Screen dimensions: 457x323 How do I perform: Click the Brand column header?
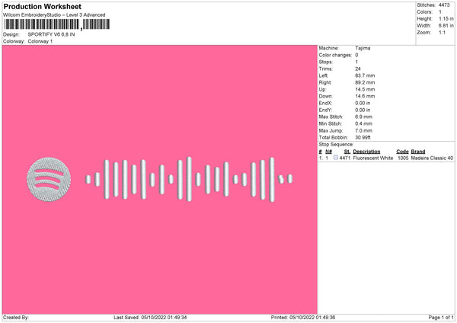coord(418,152)
